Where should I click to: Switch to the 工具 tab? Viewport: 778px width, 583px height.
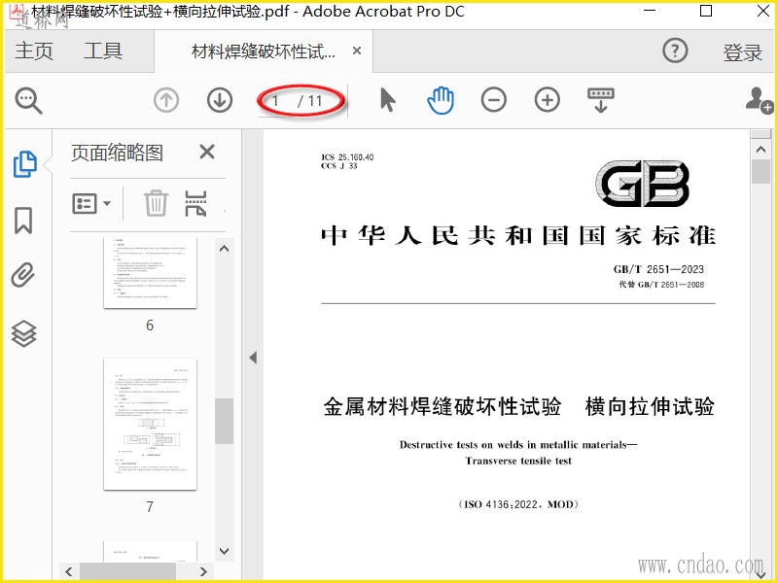tap(103, 51)
